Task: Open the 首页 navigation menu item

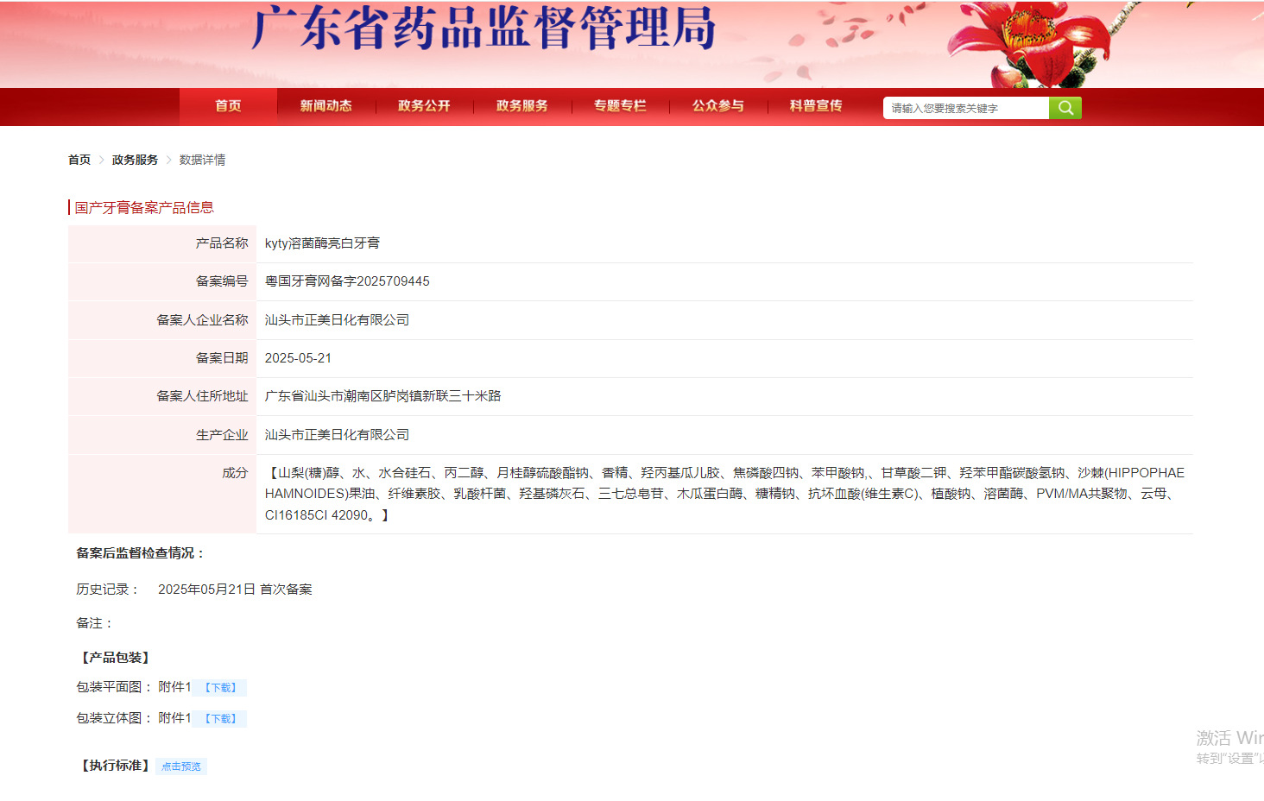Action: [x=226, y=105]
